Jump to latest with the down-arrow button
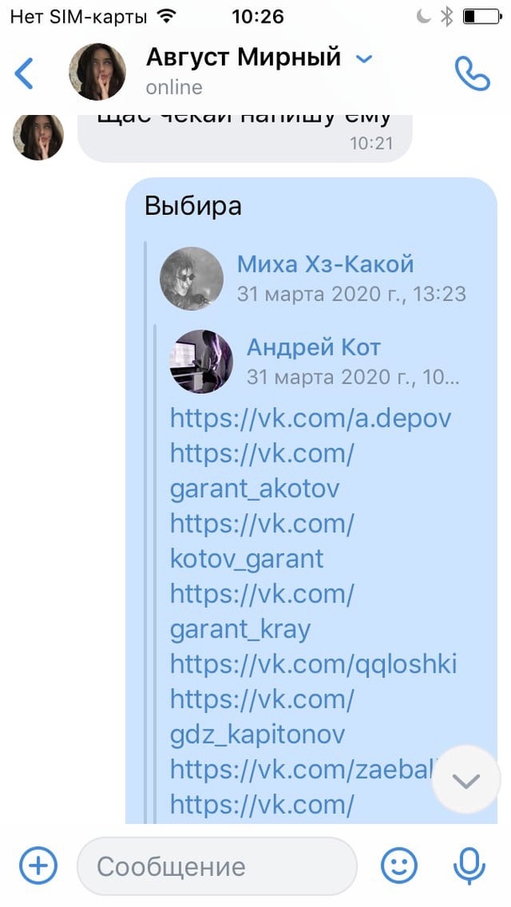Screen dimensions: 511x907 466,780
